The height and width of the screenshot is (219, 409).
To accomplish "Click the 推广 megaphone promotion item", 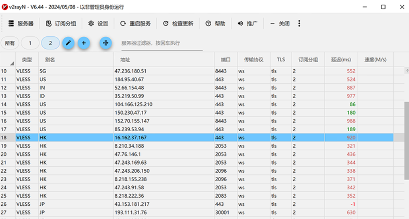I will 248,24.
